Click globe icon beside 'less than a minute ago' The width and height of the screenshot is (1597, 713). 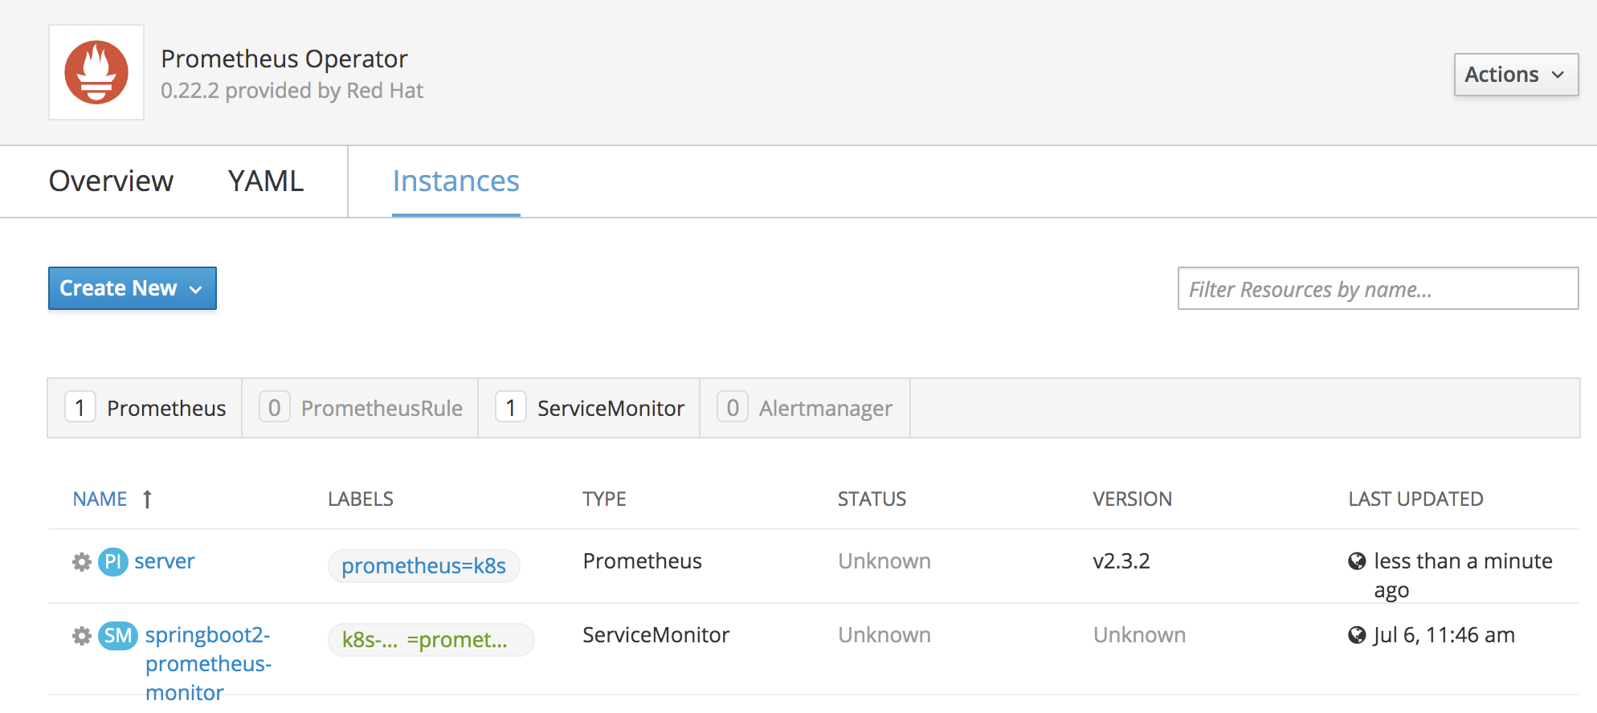[x=1357, y=561]
